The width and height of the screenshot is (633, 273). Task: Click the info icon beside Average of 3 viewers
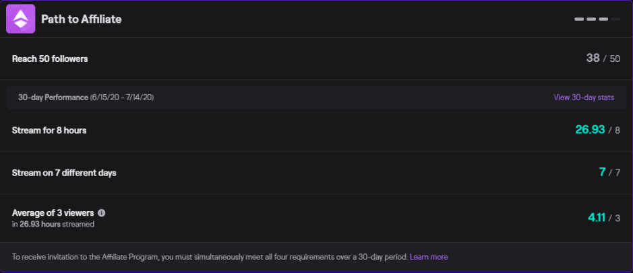click(102, 213)
